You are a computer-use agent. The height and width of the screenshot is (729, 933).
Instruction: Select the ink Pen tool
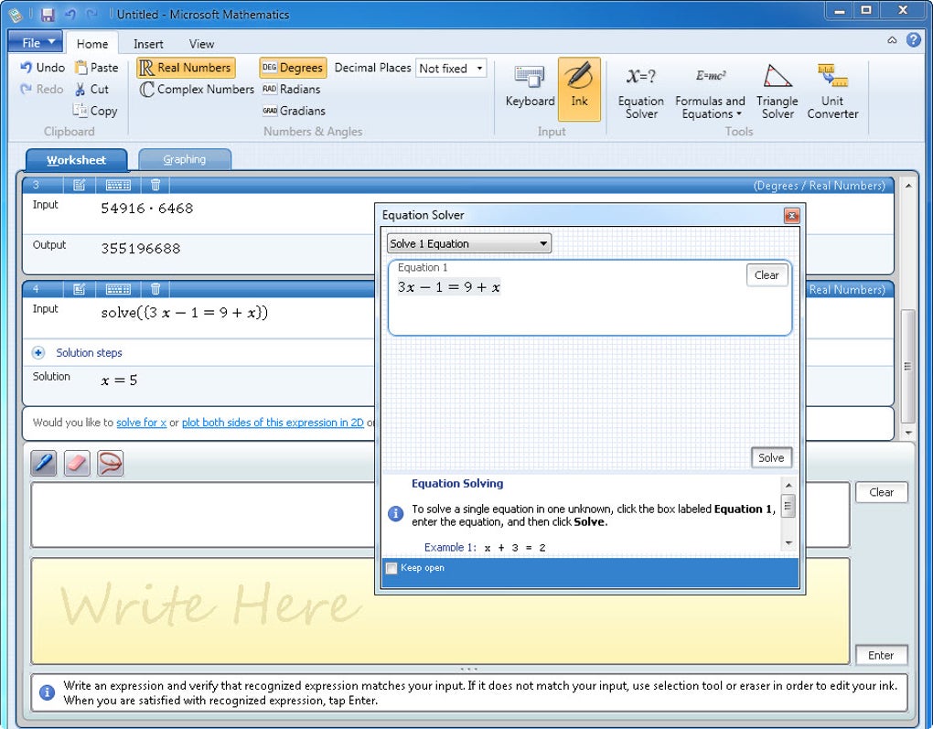[x=44, y=463]
